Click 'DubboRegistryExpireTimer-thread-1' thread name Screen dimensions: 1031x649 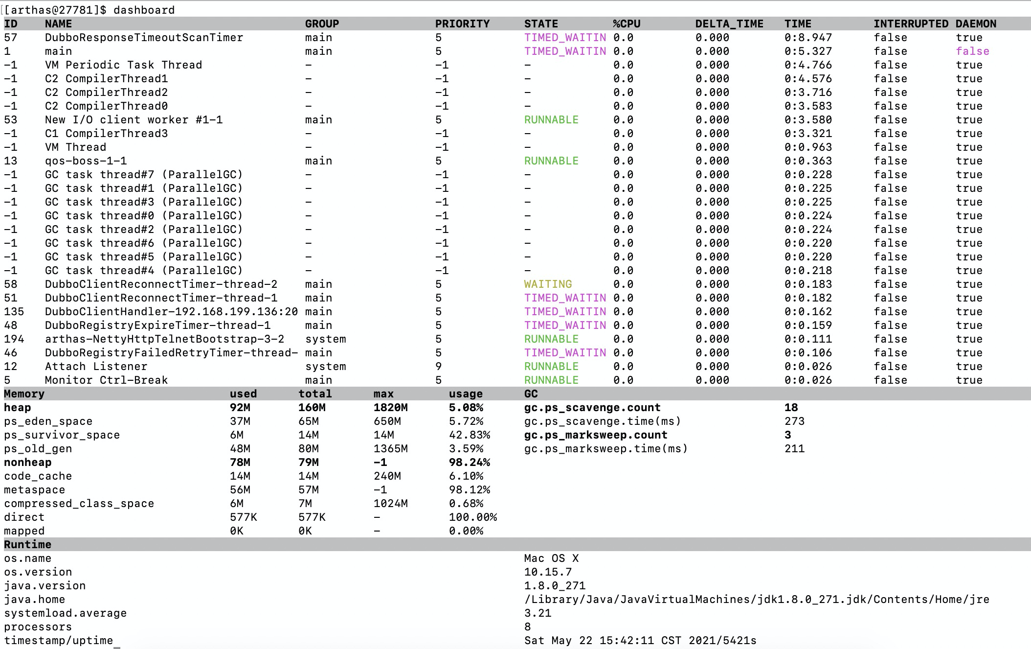click(x=157, y=325)
